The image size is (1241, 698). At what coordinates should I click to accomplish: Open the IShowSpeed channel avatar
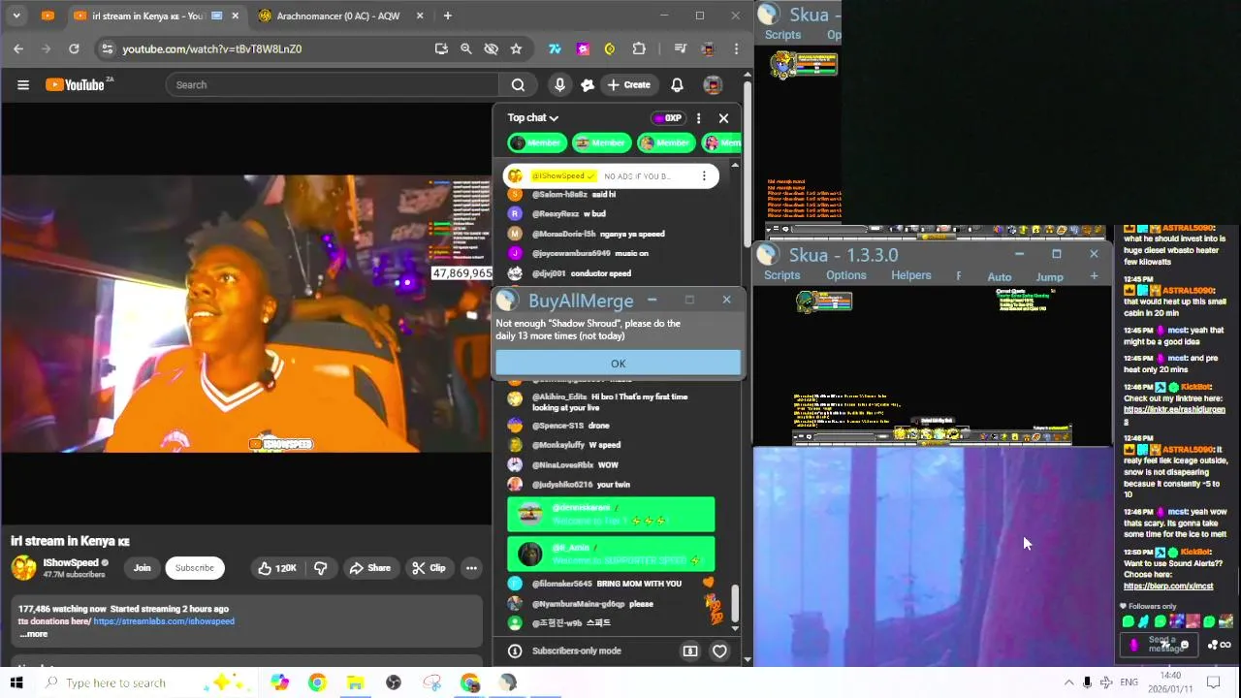tap(24, 568)
